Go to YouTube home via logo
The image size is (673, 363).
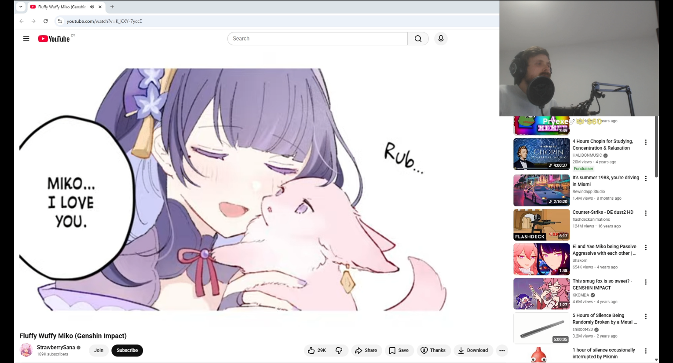click(54, 39)
